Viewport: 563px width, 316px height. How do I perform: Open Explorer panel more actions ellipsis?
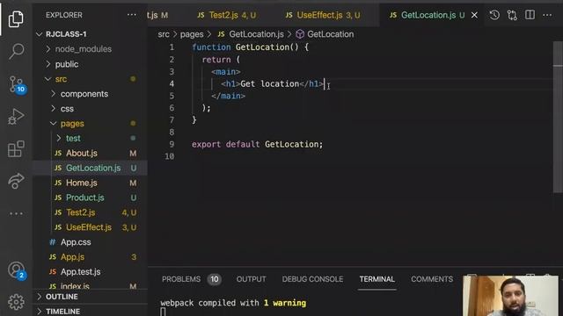(132, 15)
